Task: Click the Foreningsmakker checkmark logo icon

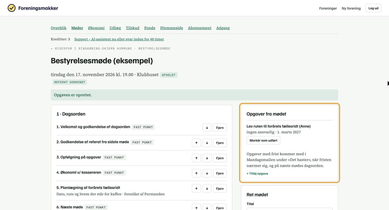Action: (x=12, y=8)
